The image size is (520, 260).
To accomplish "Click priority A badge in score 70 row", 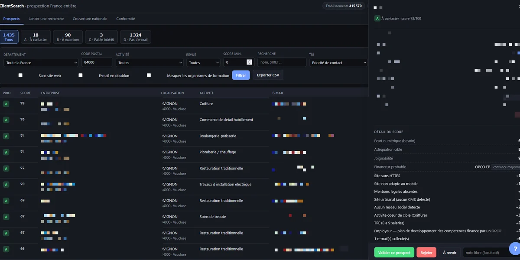I will pyautogui.click(x=6, y=185).
